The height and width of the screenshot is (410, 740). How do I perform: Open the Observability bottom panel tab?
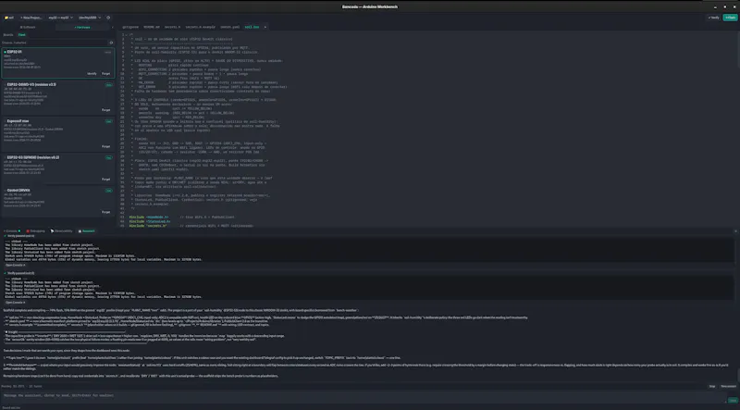click(62, 231)
